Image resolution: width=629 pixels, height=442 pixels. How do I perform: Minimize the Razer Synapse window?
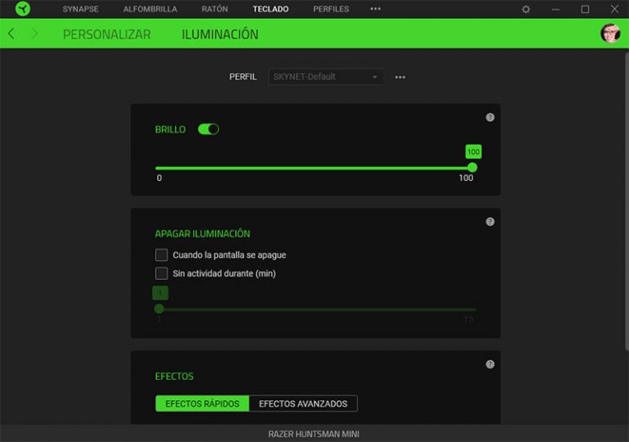[x=555, y=9]
